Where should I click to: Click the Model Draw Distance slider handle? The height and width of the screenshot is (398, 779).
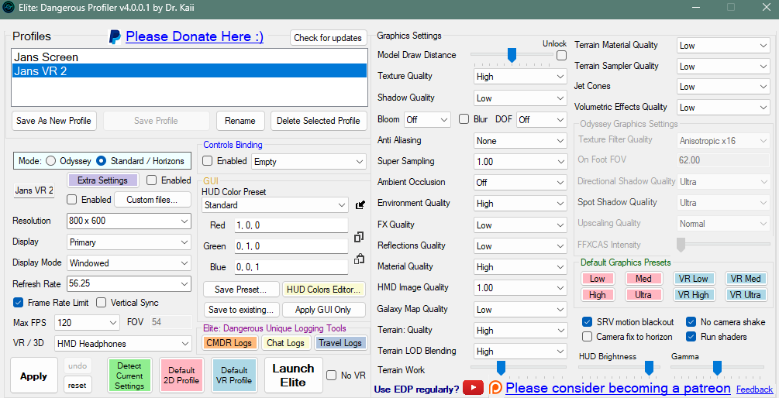pyautogui.click(x=512, y=55)
